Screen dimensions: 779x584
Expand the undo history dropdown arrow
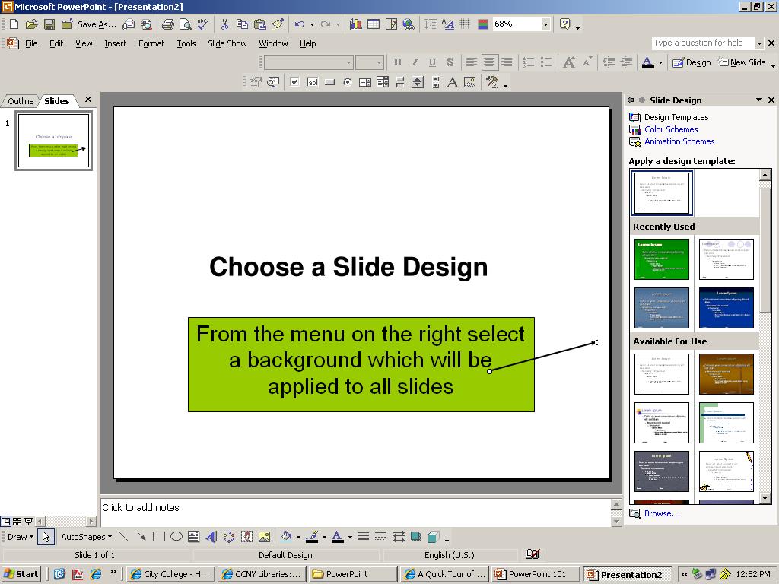pyautogui.click(x=312, y=24)
